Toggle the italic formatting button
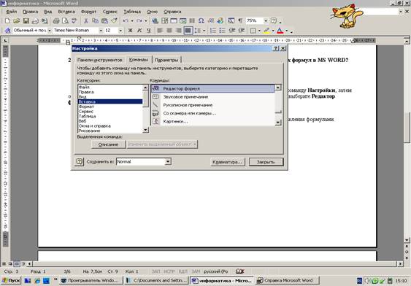411x286 pixels. click(139, 31)
